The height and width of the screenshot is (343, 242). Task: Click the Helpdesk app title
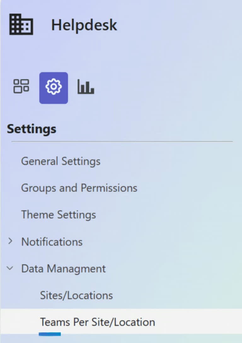point(84,25)
